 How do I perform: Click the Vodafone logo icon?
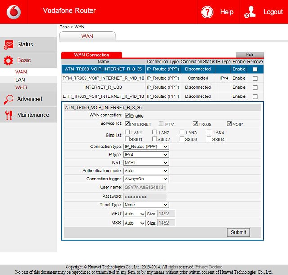(13, 12)
